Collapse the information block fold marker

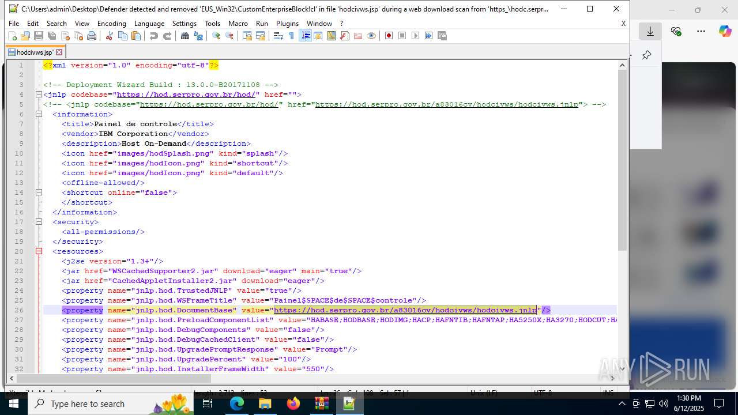(39, 114)
